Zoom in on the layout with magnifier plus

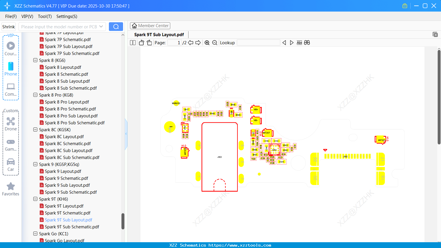207,42
